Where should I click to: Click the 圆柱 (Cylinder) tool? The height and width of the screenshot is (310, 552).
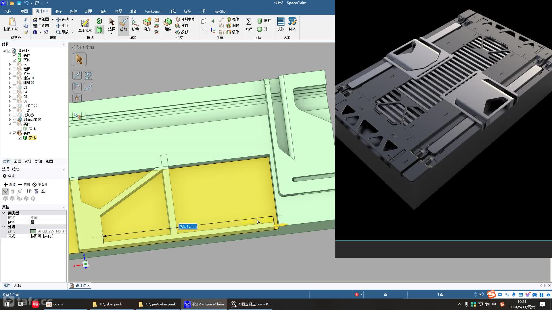(x=264, y=20)
